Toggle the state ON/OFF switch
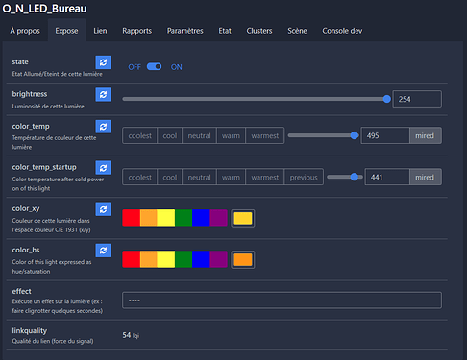The width and height of the screenshot is (467, 360). 154,66
